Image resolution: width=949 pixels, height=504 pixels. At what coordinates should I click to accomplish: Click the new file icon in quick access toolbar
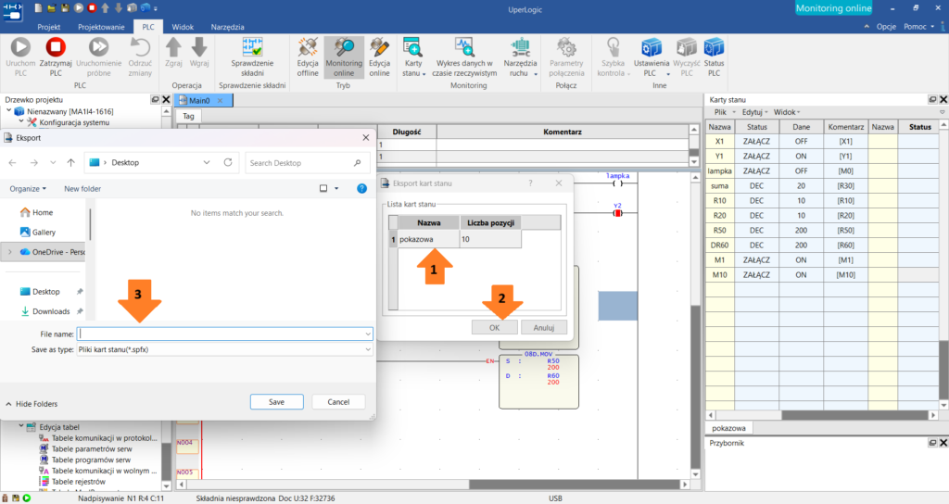pos(38,7)
